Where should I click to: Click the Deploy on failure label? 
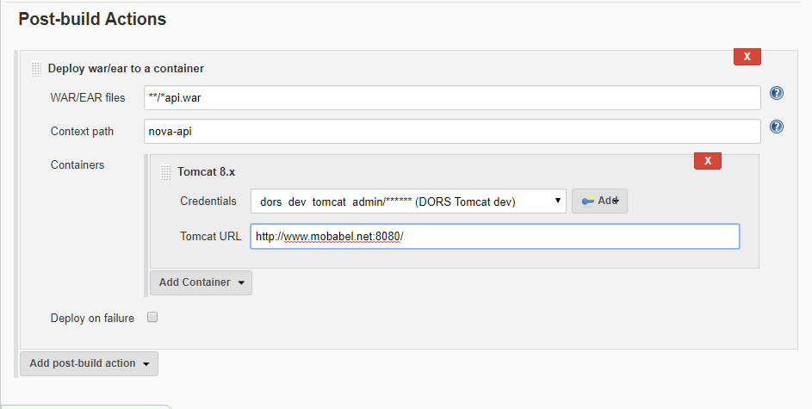click(92, 319)
